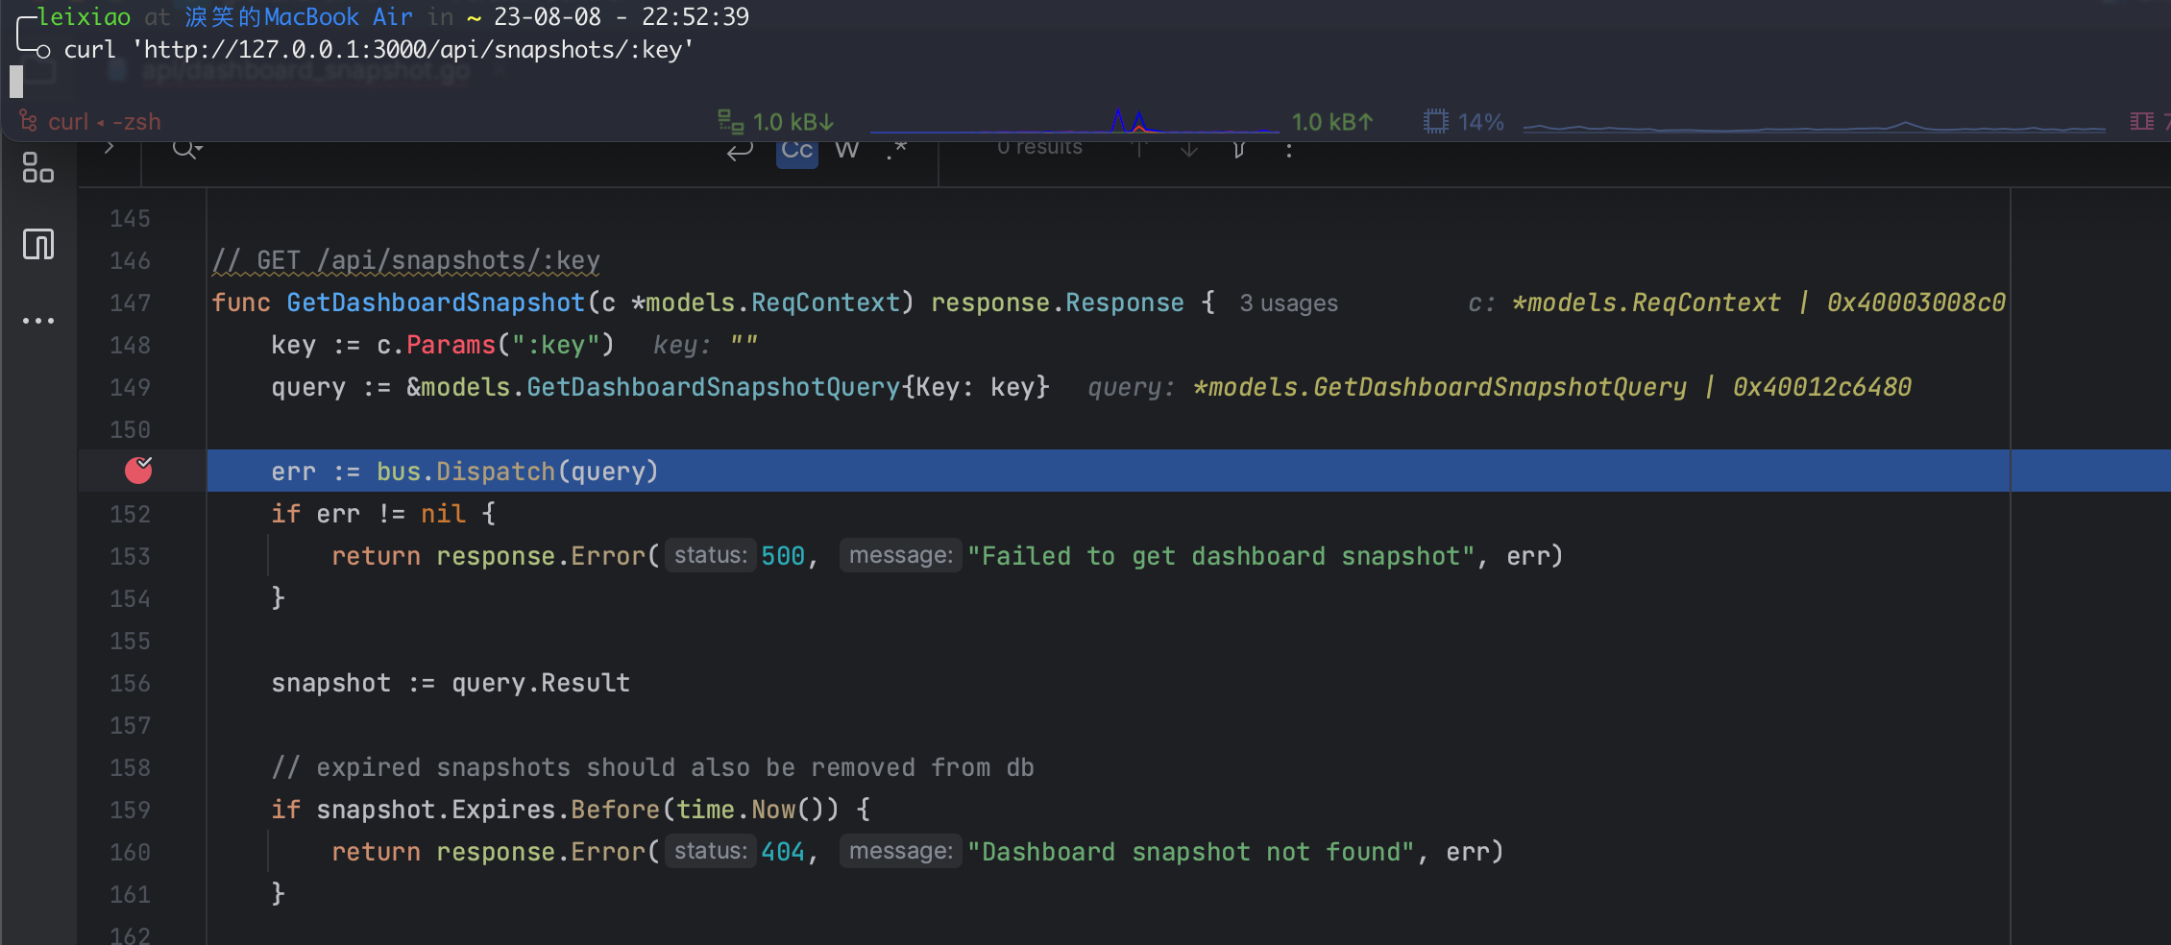This screenshot has height=945, width=2171.
Task: Open the search options vertical-dots menu
Action: click(1289, 149)
